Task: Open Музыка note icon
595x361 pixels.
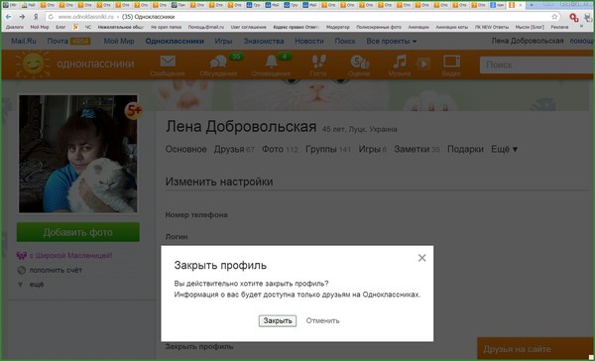Action: 400,61
